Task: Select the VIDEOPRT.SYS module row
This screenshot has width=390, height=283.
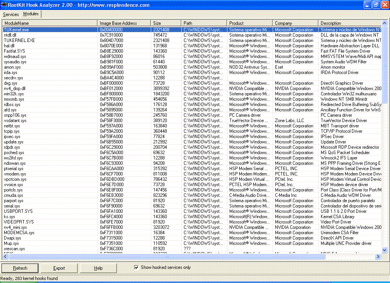Action: (x=192, y=222)
